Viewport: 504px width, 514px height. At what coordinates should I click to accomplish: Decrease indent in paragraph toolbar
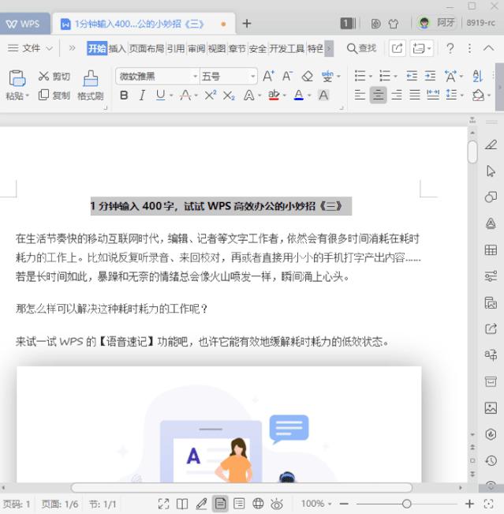click(x=412, y=76)
